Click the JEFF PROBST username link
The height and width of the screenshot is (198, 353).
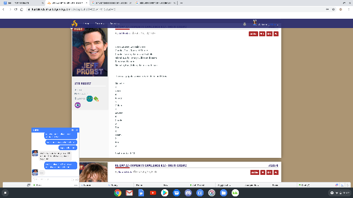tap(83, 84)
